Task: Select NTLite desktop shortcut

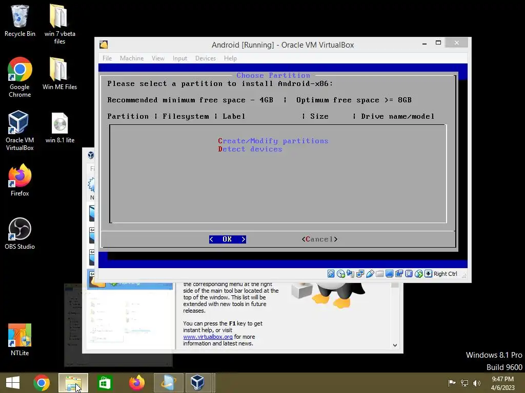Action: point(20,340)
